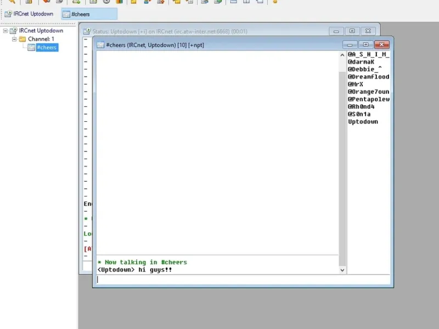The height and width of the screenshot is (329, 439).
Task: Click the chat vertical scrollbar thumb
Action: coord(342,169)
